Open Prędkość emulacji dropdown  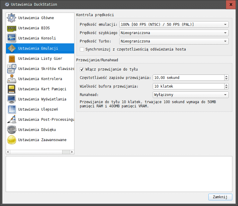(x=174, y=25)
